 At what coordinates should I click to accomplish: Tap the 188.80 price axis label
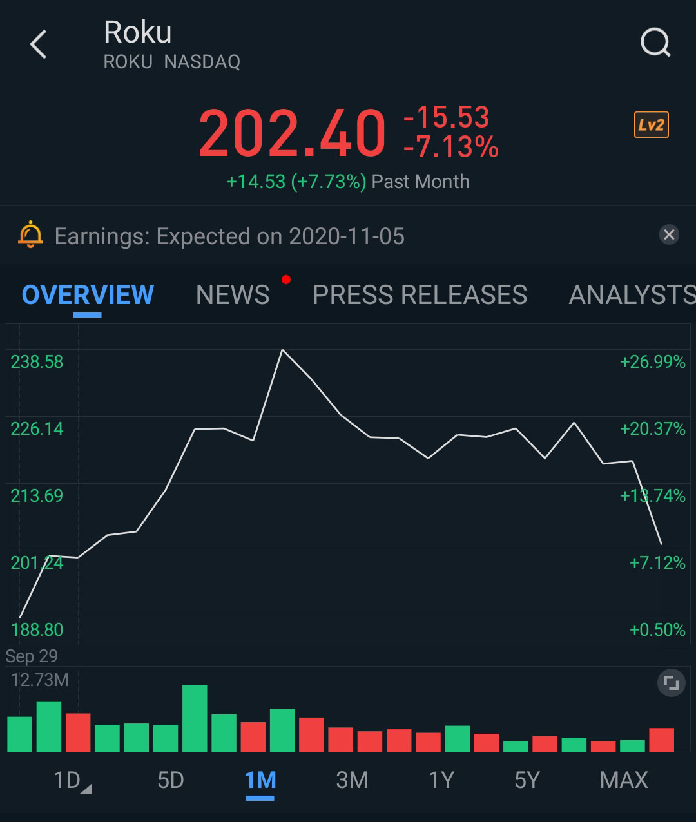click(37, 630)
